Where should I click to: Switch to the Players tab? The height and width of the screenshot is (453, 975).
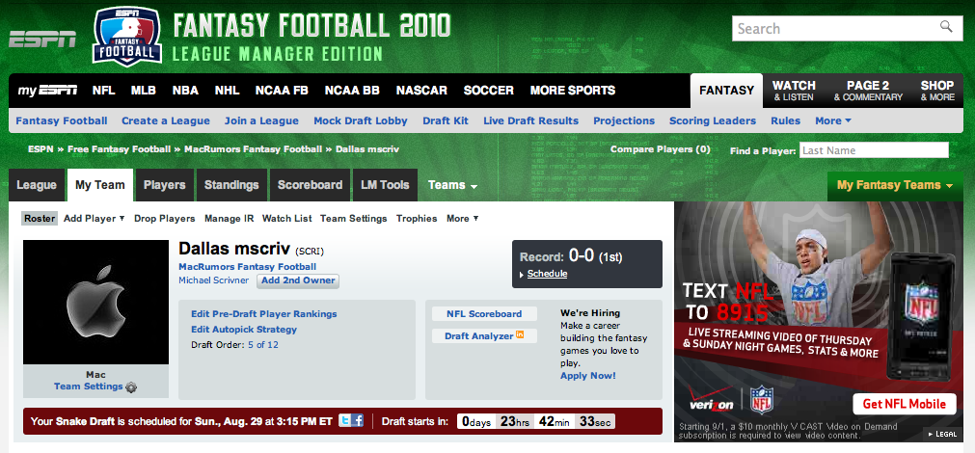tap(165, 185)
